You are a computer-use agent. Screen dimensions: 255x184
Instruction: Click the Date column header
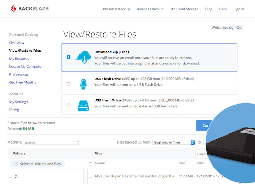coord(201,163)
